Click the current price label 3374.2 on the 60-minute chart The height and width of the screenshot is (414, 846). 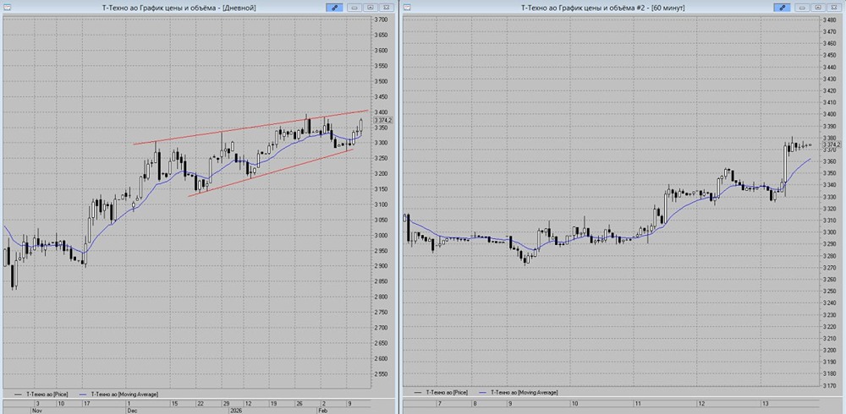(832, 145)
